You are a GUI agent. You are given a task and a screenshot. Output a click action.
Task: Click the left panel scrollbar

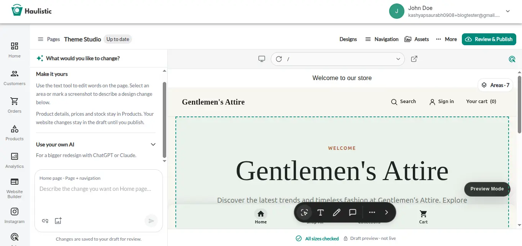(164, 120)
